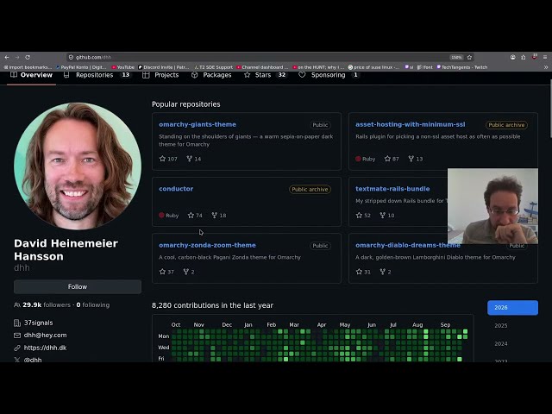
Task: Bookmark this page with the star icon
Action: point(469,57)
